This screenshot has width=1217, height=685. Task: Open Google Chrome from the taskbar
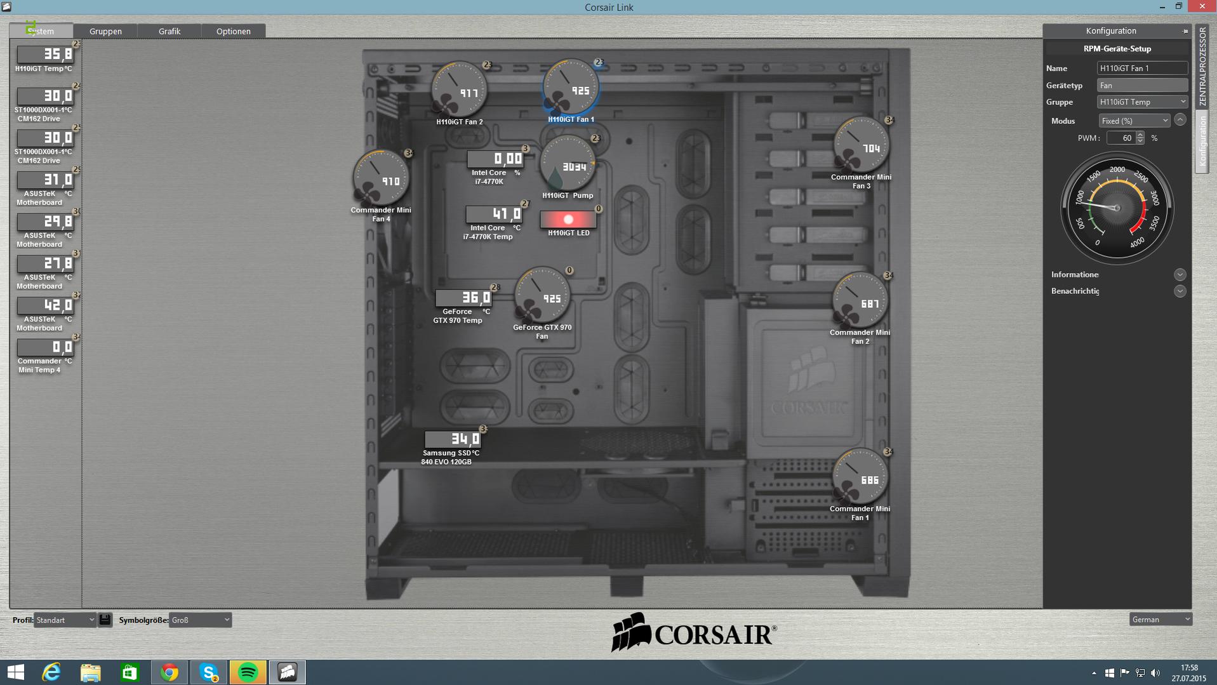pos(170,672)
